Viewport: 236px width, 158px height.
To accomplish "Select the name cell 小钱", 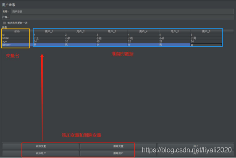I will 143,38.
